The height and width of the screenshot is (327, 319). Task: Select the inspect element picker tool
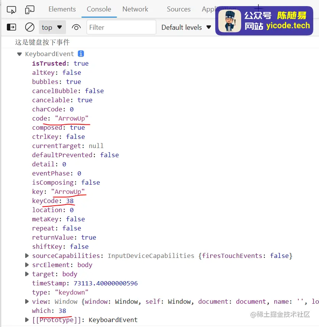[x=11, y=9]
